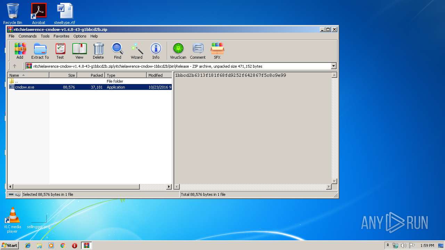This screenshot has width=445, height=250.
Task: Expand the archive path dropdown
Action: (334, 66)
